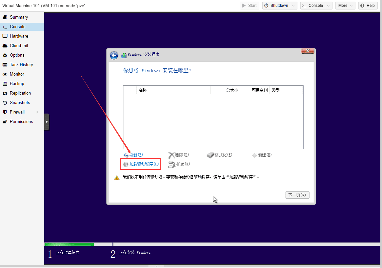Click the yellow warning triangle icon

click(117, 178)
